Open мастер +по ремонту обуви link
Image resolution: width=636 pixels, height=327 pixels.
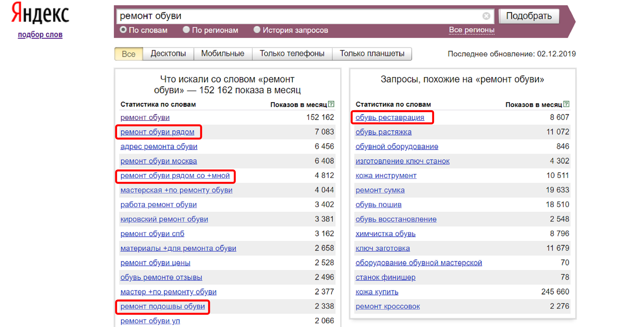click(x=169, y=292)
